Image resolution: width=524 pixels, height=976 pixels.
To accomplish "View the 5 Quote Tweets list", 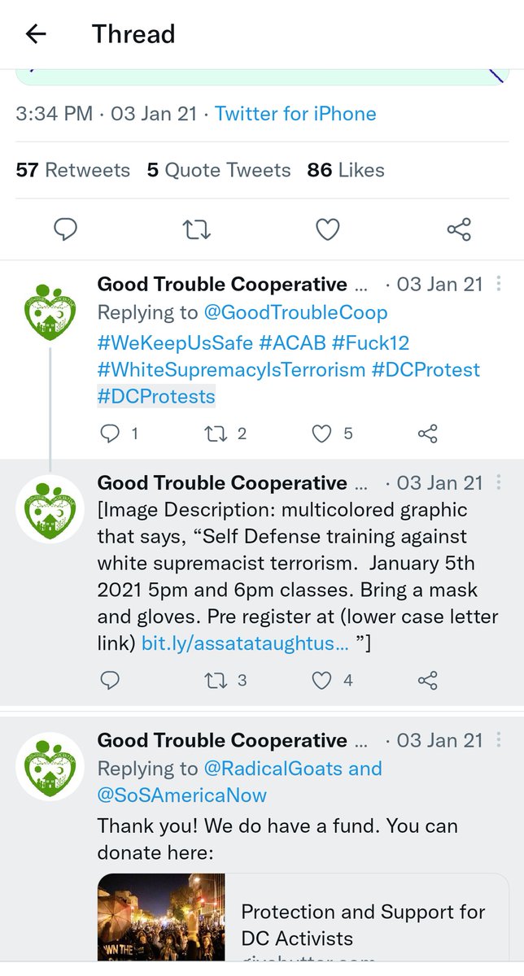I will [219, 170].
